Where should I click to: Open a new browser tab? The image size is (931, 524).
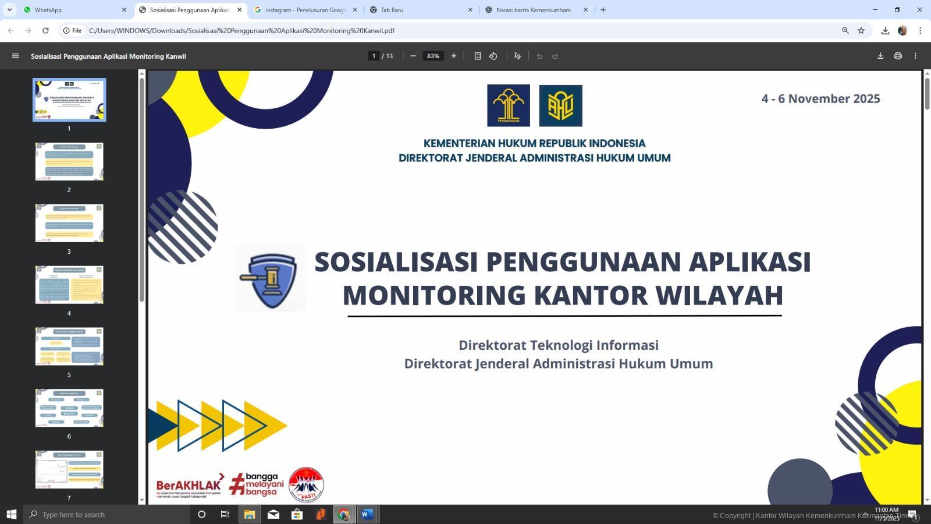603,10
